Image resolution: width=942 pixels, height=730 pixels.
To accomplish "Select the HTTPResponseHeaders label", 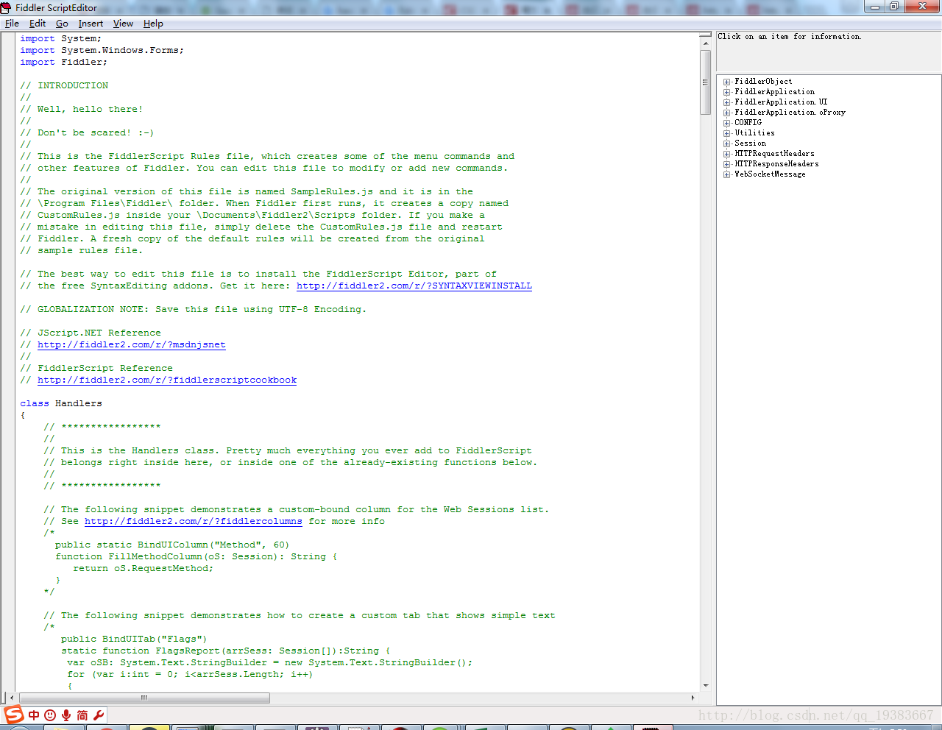I will pyautogui.click(x=776, y=164).
